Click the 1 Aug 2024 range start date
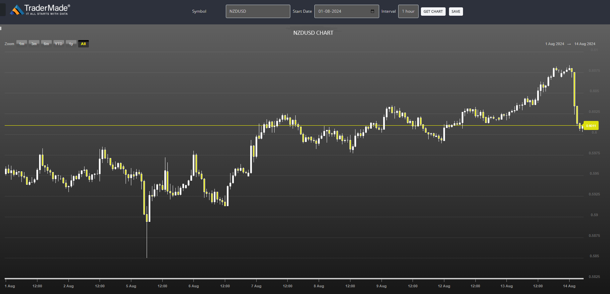The width and height of the screenshot is (610, 294). coord(555,44)
